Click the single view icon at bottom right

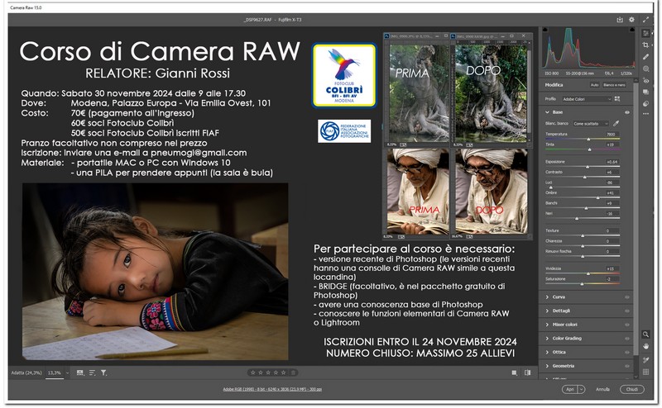click(514, 372)
